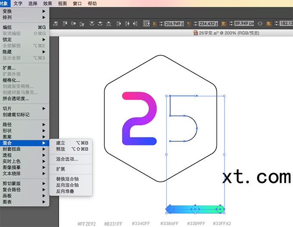Click the horizontal distribute center icon
This screenshot has width=293, height=227.
pos(127,24)
